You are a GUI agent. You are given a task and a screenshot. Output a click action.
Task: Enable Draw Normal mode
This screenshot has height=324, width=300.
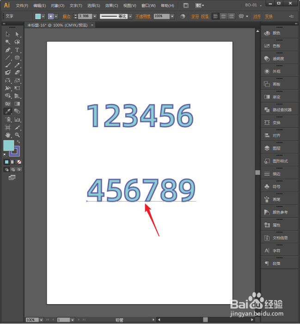click(6, 170)
